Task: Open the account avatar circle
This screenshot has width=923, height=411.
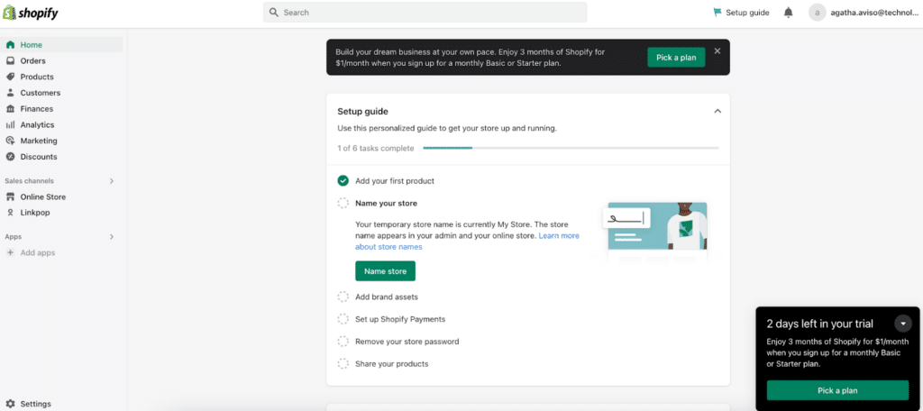Action: click(x=817, y=13)
